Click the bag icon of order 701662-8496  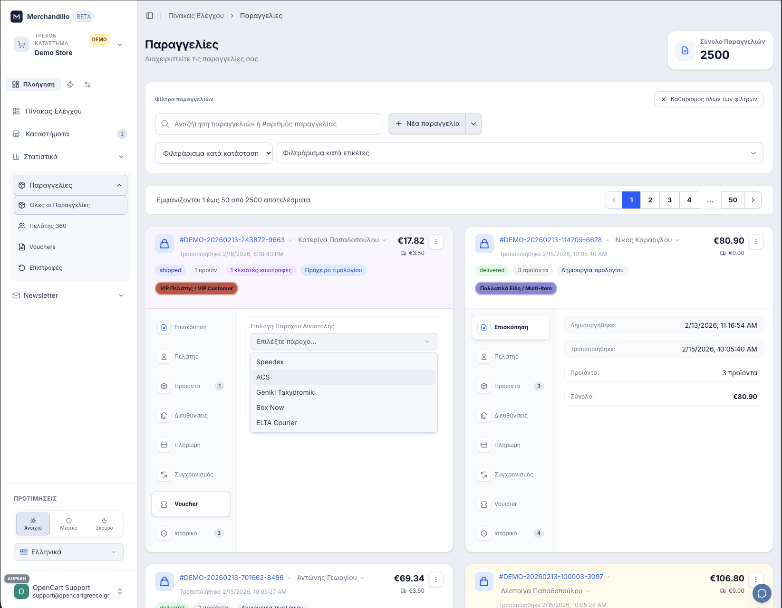click(x=164, y=581)
